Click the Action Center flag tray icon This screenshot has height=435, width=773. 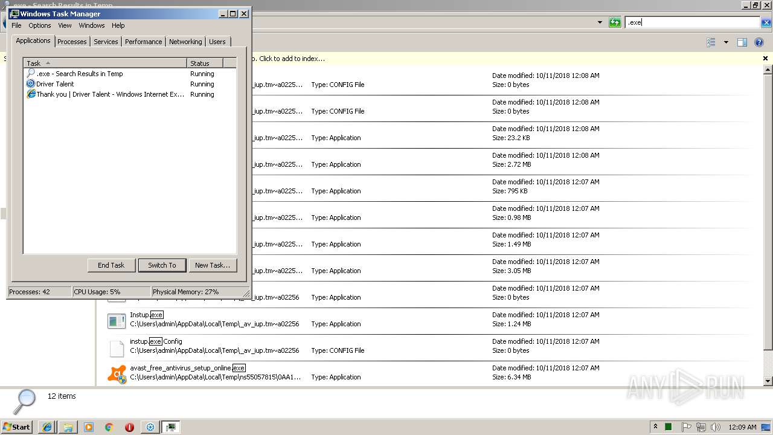[x=687, y=427]
